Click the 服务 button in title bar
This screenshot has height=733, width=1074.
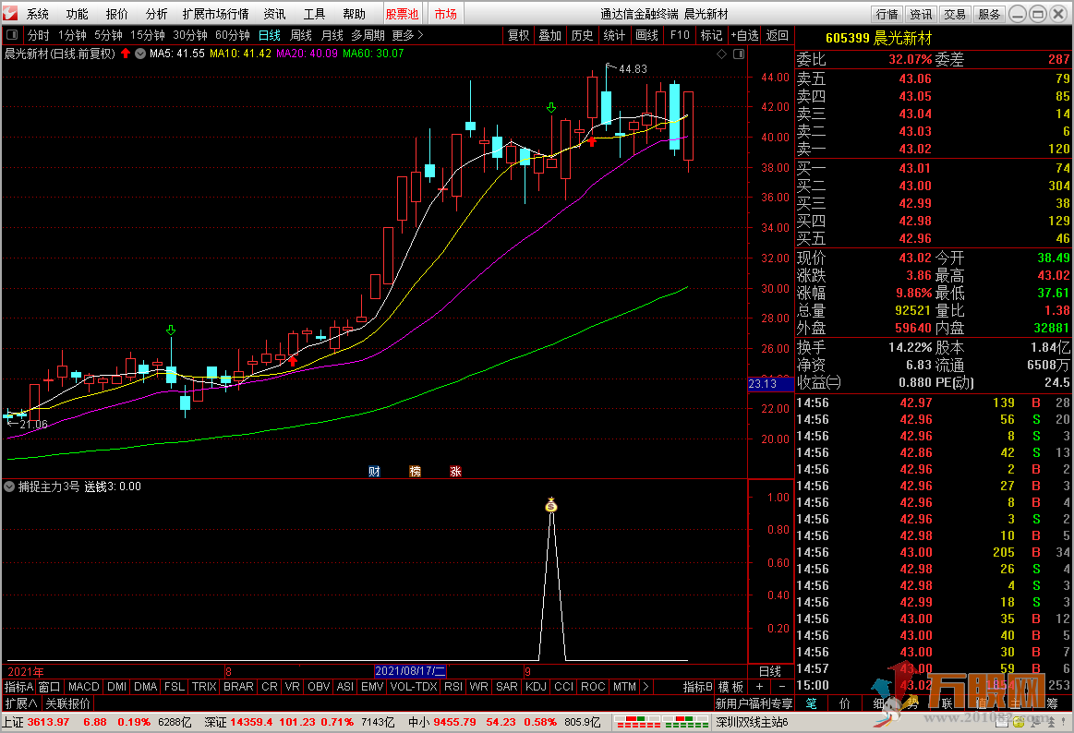point(988,14)
